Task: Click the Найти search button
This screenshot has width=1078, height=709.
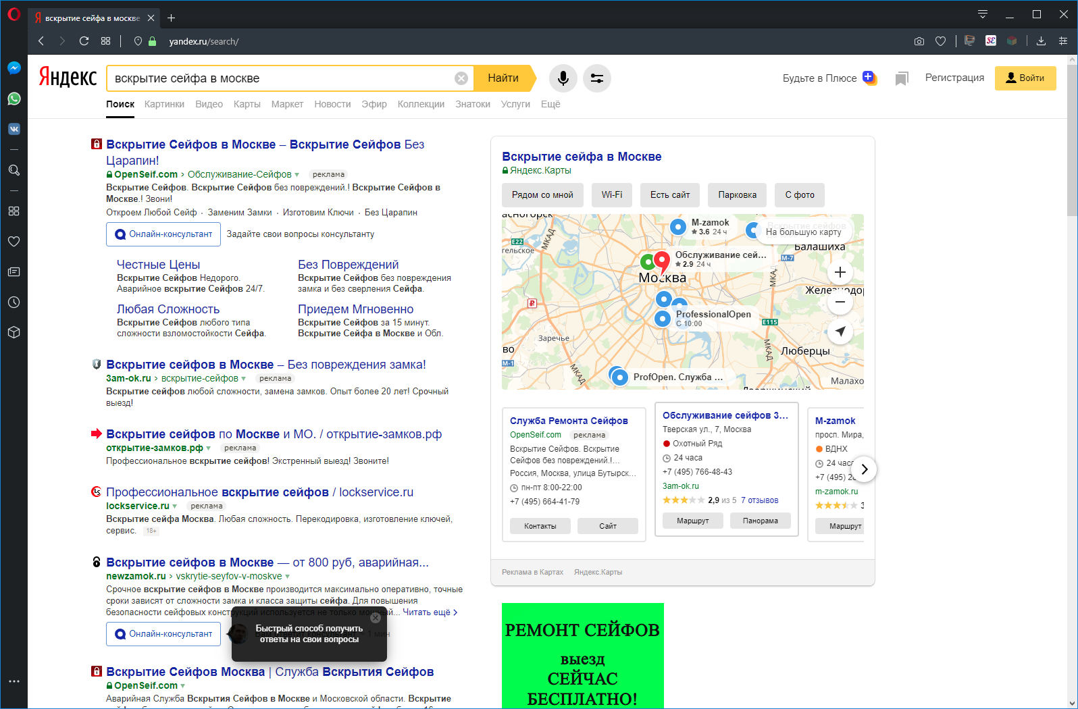Action: pyautogui.click(x=504, y=78)
